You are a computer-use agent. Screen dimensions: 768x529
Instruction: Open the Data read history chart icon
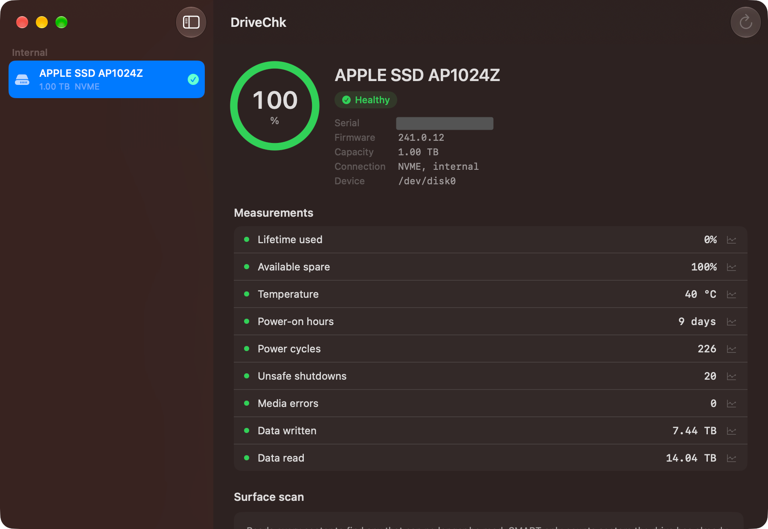pos(731,458)
